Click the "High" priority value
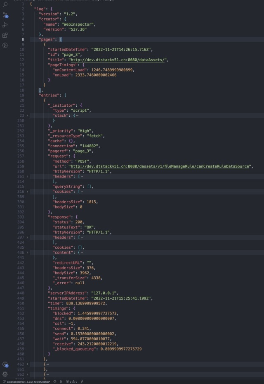The image size is (264, 384). pyautogui.click(x=84, y=131)
